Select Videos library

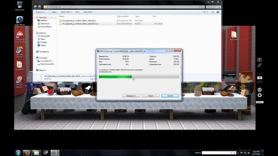tap(42, 45)
